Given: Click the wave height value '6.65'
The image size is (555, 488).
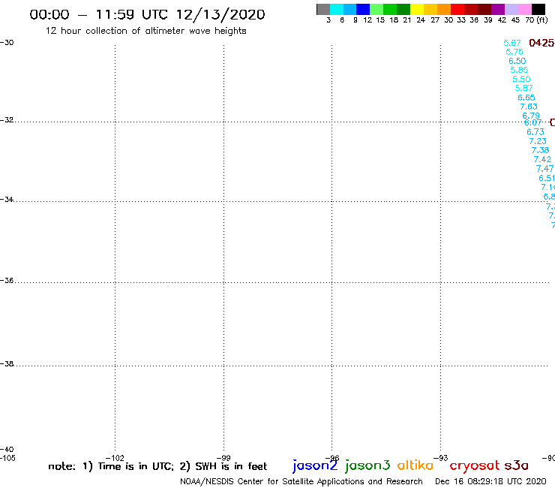Looking at the screenshot, I should pyautogui.click(x=526, y=98).
